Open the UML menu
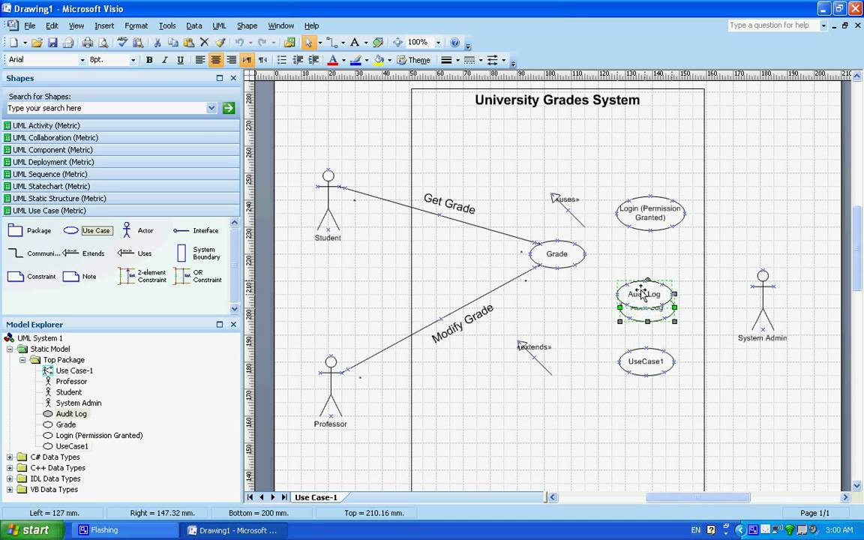 219,25
